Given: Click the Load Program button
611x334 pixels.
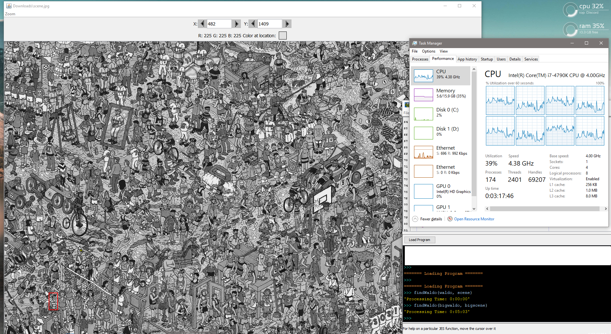Looking at the screenshot, I should pyautogui.click(x=419, y=240).
